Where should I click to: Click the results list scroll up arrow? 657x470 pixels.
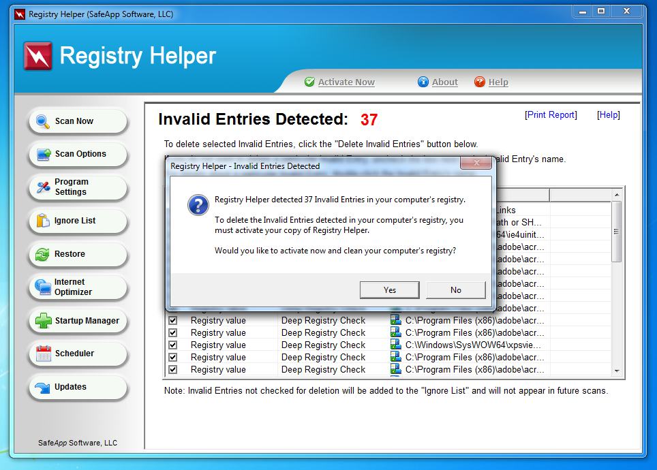(x=617, y=195)
